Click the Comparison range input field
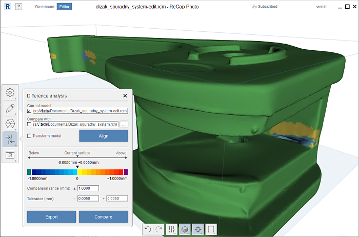 point(88,188)
